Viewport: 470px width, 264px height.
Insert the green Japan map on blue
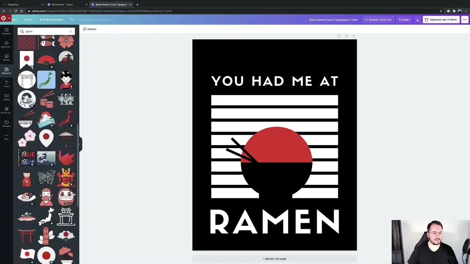[x=46, y=80]
